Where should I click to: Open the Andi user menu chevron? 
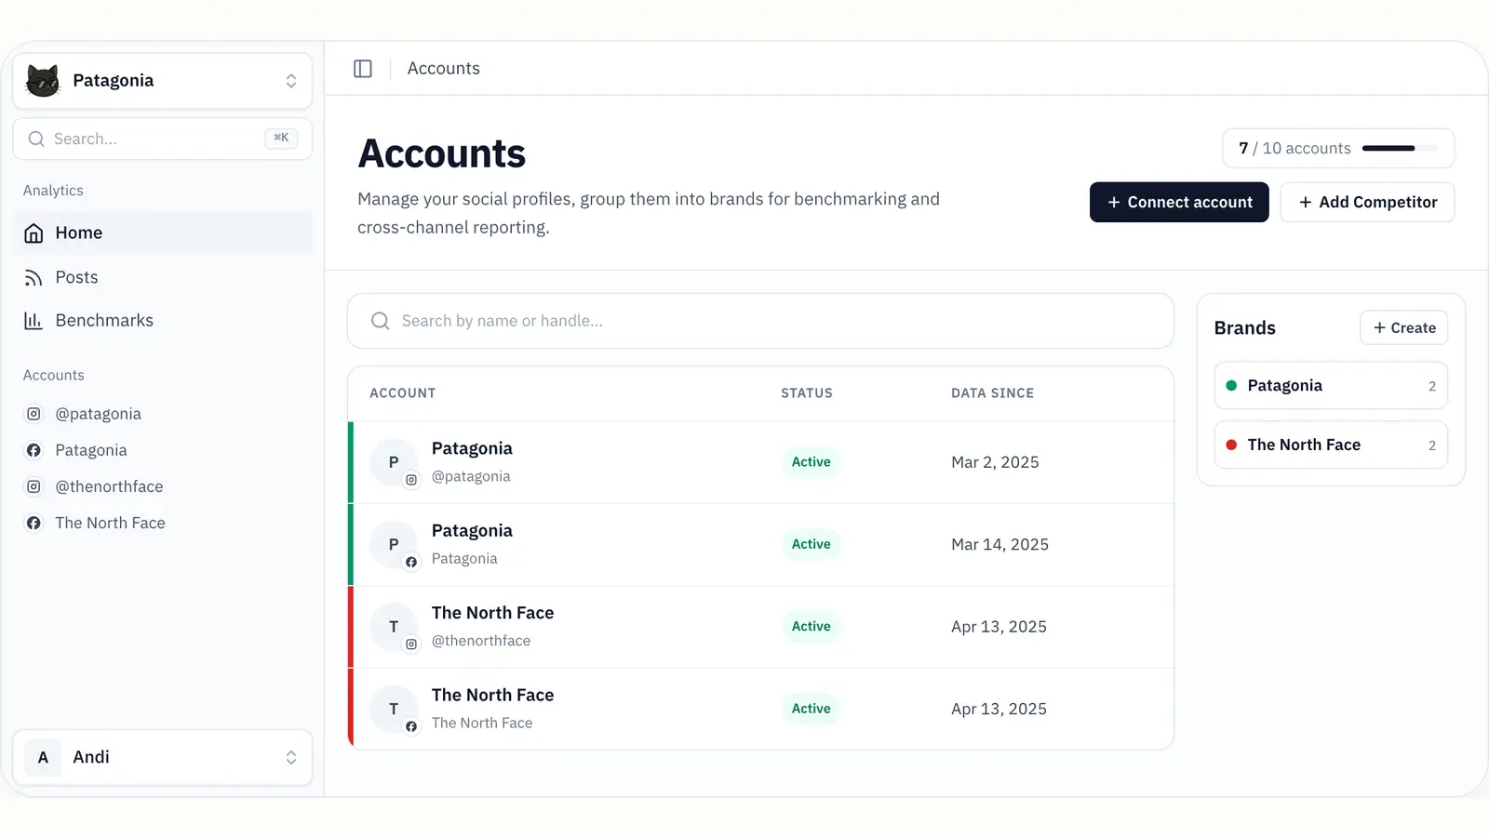pos(291,758)
